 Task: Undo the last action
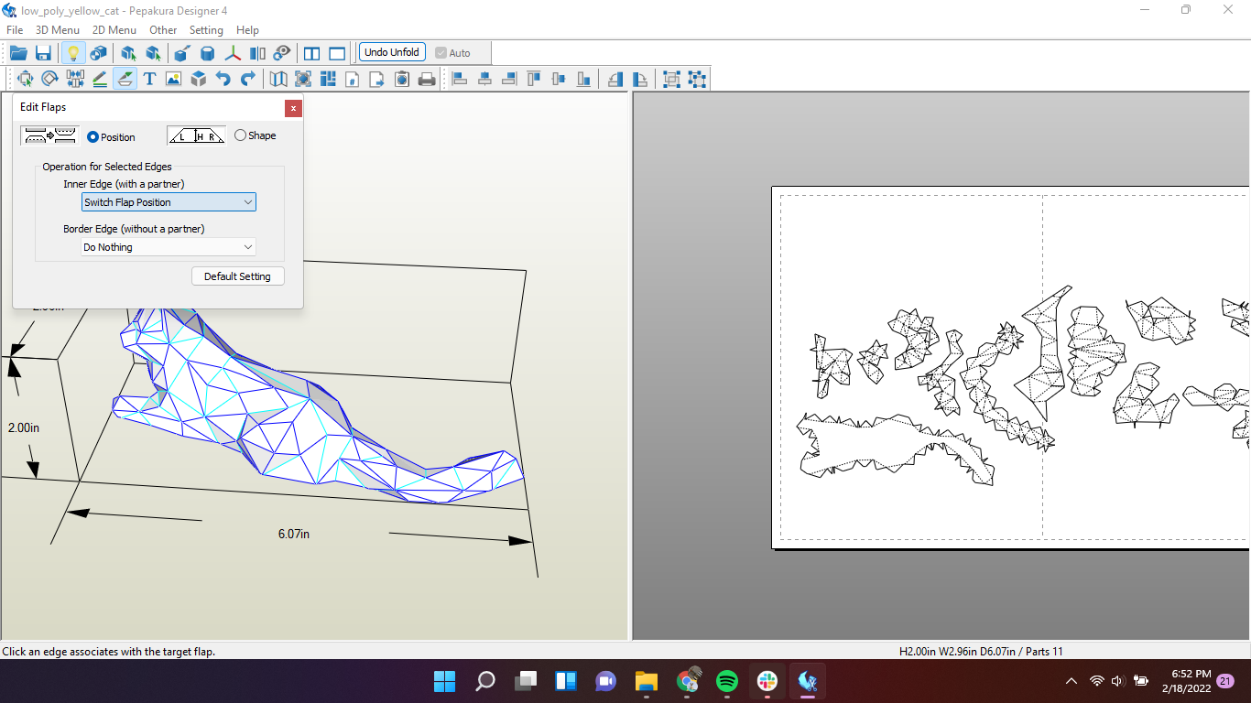(x=222, y=79)
